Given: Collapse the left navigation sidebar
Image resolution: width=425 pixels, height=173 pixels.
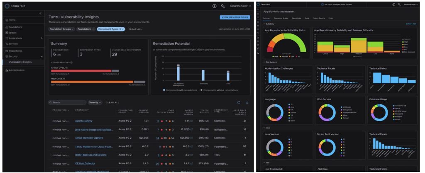Looking at the screenshot, I should click(40, 13).
